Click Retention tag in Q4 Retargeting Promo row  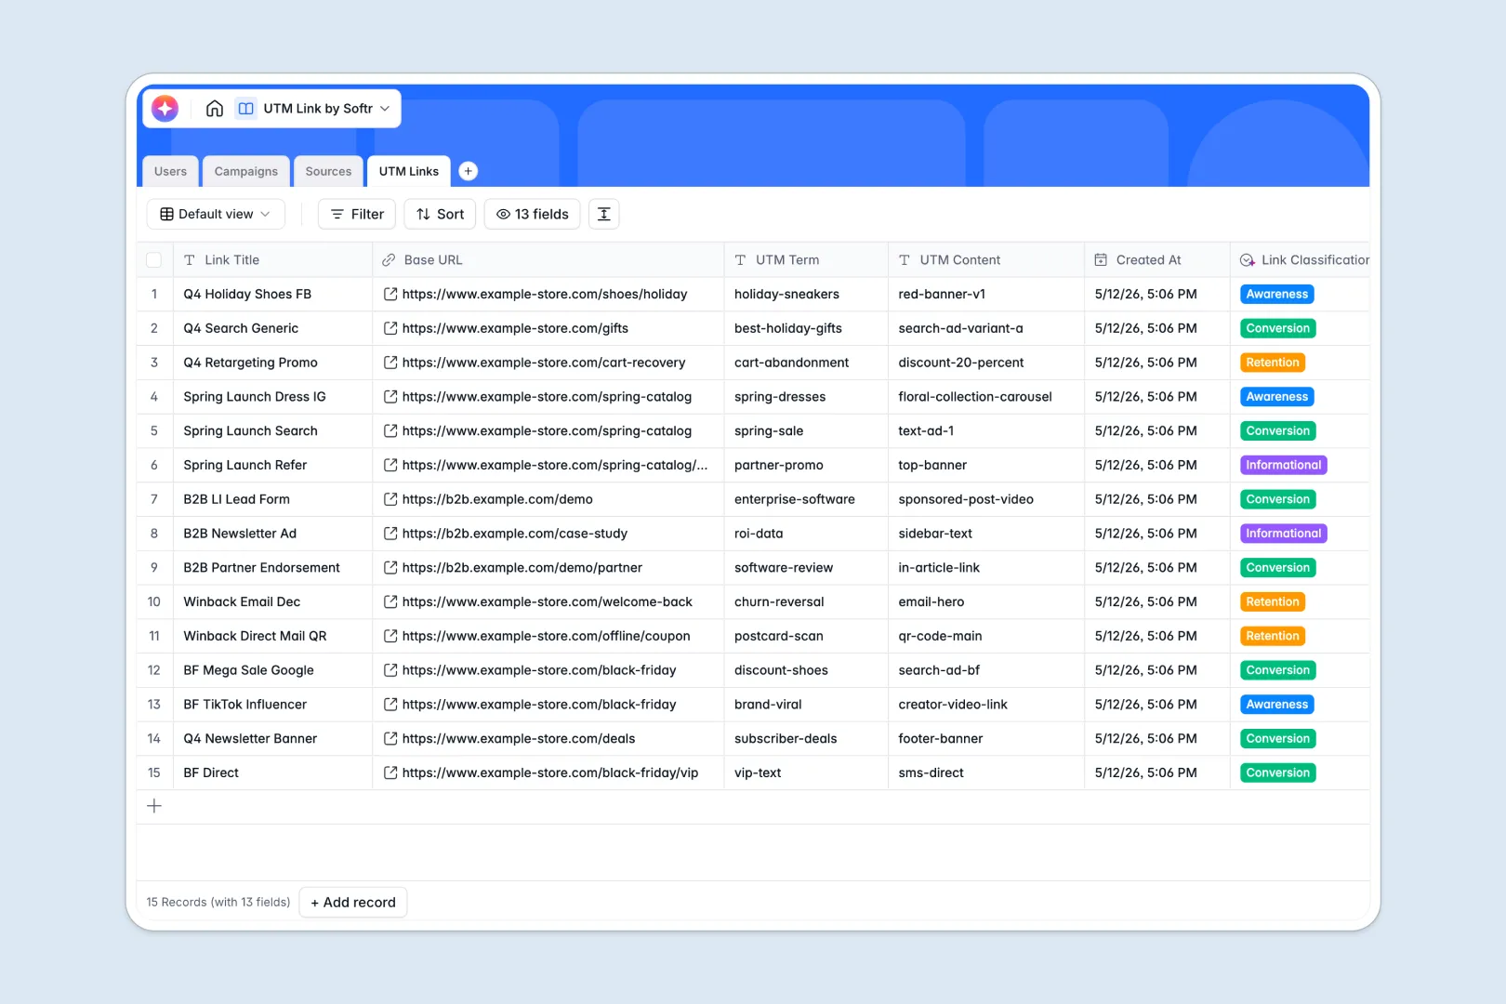(x=1273, y=363)
